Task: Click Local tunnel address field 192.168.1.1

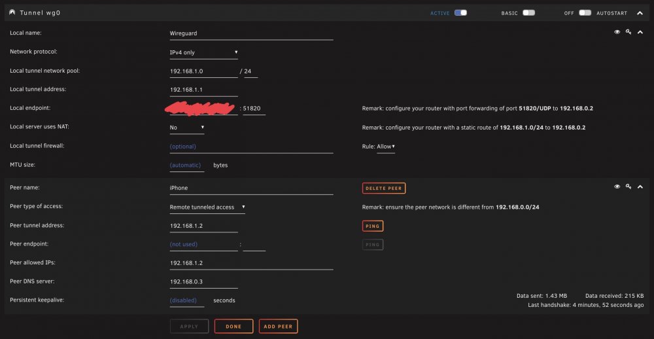Action: pyautogui.click(x=203, y=90)
